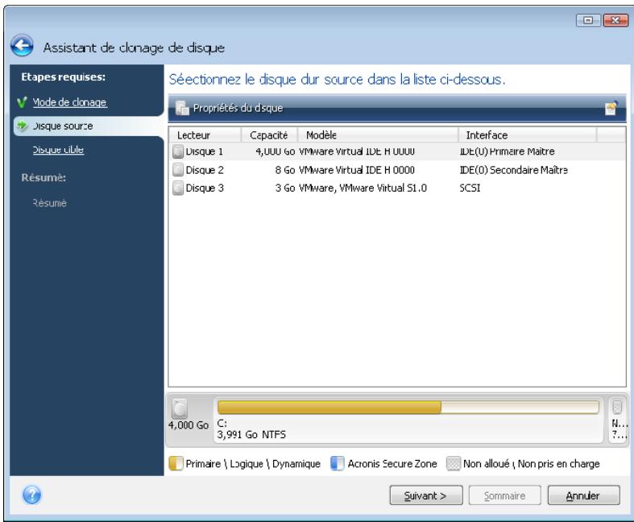The width and height of the screenshot is (634, 522).
Task: Click the blue back arrow button
Action: (x=23, y=45)
